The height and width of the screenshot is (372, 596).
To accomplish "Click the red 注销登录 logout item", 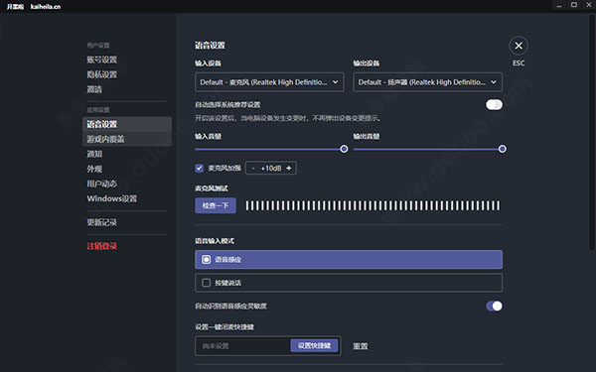I will click(x=102, y=246).
